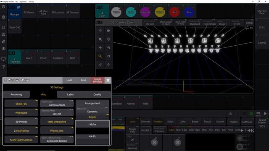Viewport: 269px width, 151px height.
Task: Click the power icon in left sidebar
Action: (x=3, y=7)
